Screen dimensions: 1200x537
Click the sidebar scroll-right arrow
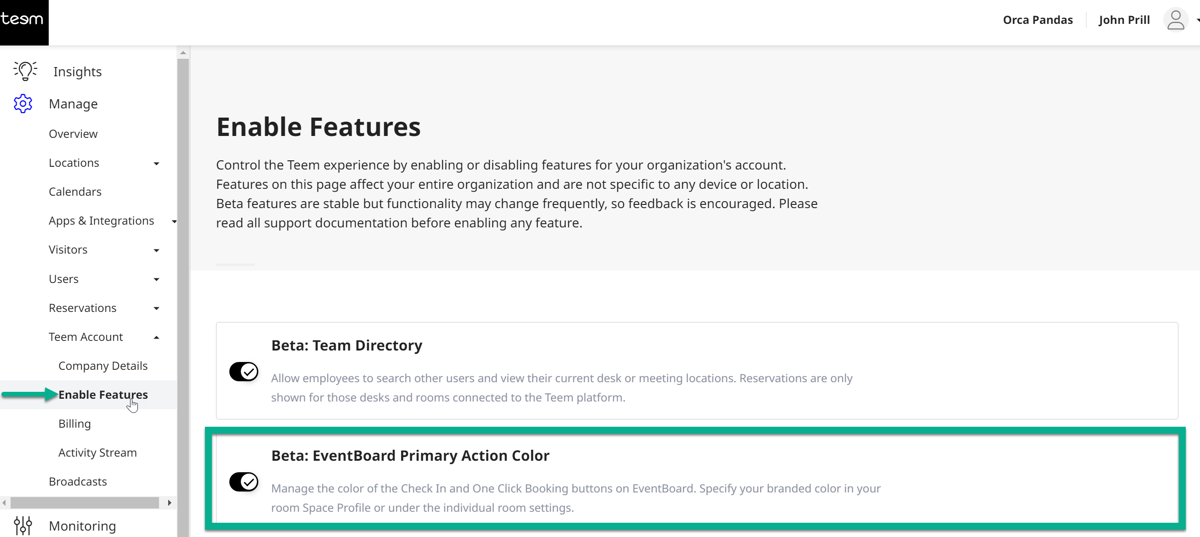click(170, 503)
